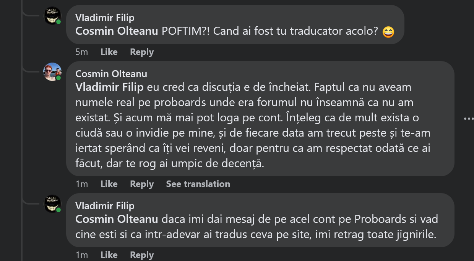Open the 1m timestamp under Cosmin's comment
Image resolution: width=474 pixels, height=261 pixels.
coord(82,184)
